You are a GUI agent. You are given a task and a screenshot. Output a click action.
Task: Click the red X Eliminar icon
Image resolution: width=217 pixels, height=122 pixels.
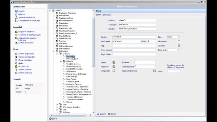point(109,114)
